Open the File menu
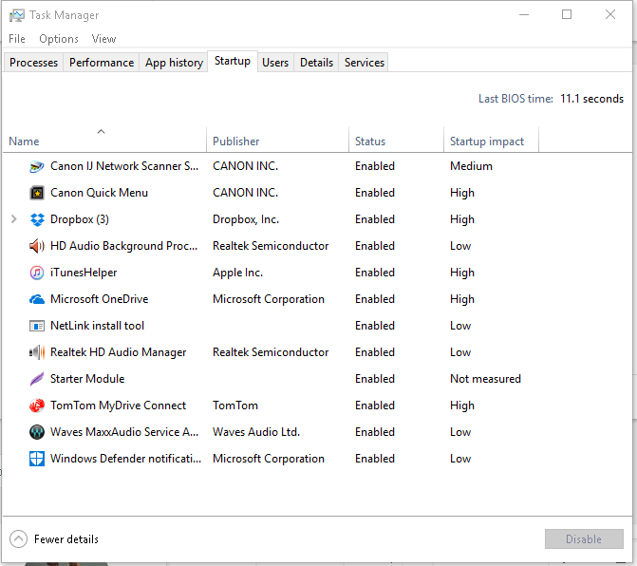 [x=17, y=39]
